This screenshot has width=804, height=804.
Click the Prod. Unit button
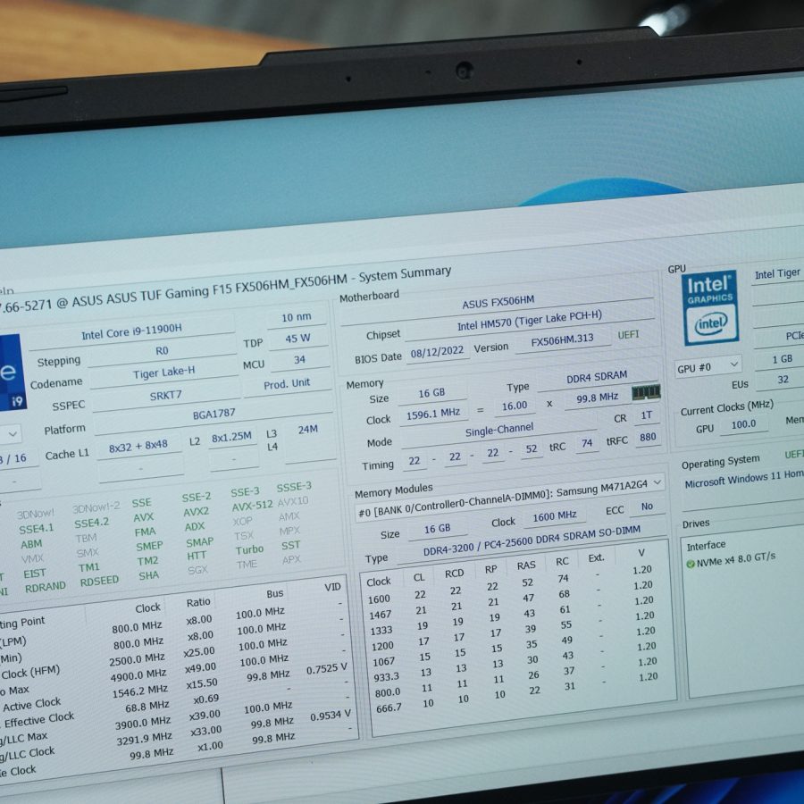[x=287, y=384]
